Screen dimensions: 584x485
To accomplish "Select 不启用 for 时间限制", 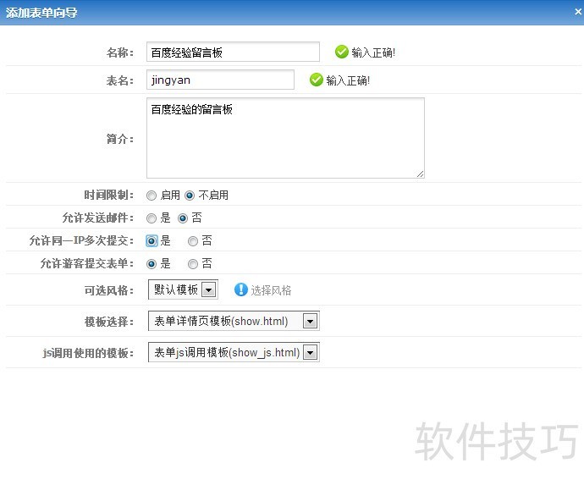I will click(190, 195).
